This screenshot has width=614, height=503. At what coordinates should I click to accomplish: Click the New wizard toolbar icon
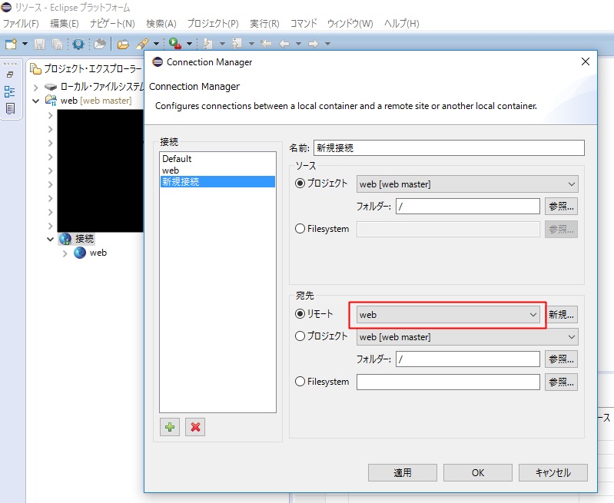tap(11, 44)
